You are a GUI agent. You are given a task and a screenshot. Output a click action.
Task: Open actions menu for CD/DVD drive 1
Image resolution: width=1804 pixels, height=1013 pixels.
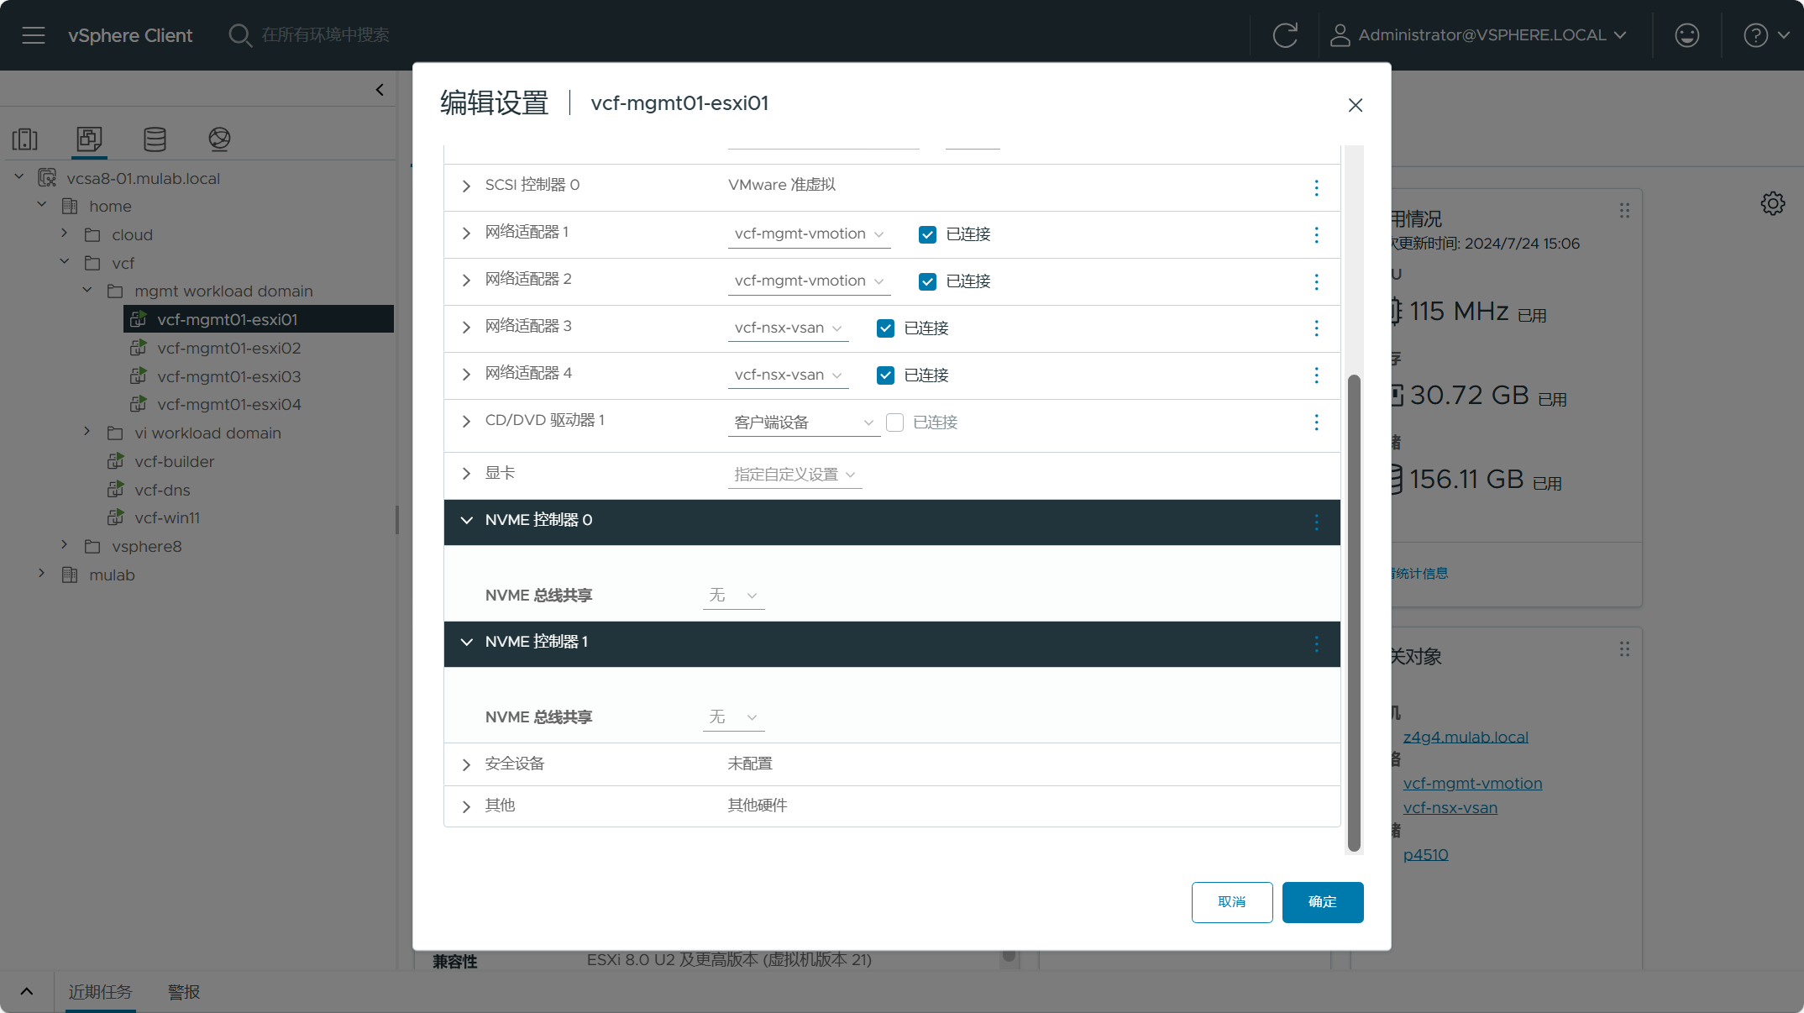(1316, 422)
